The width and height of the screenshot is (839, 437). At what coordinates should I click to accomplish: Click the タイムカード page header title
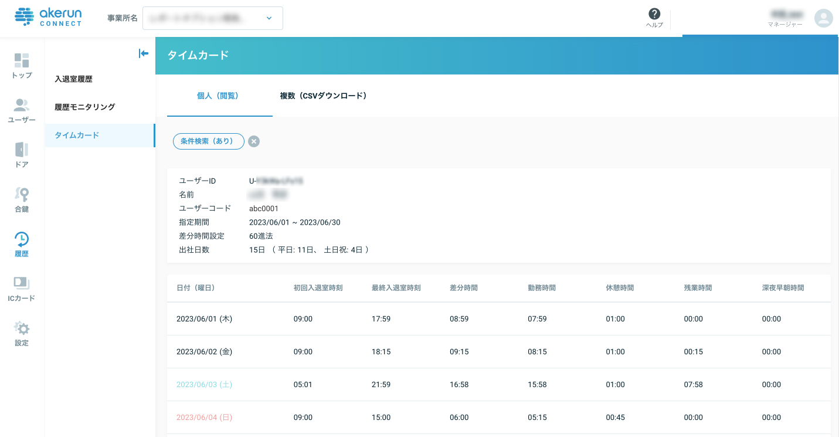pyautogui.click(x=198, y=56)
